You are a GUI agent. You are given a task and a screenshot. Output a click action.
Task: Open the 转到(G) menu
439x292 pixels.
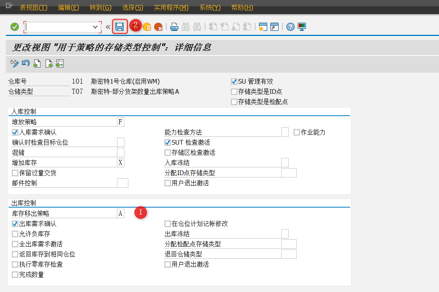[101, 7]
